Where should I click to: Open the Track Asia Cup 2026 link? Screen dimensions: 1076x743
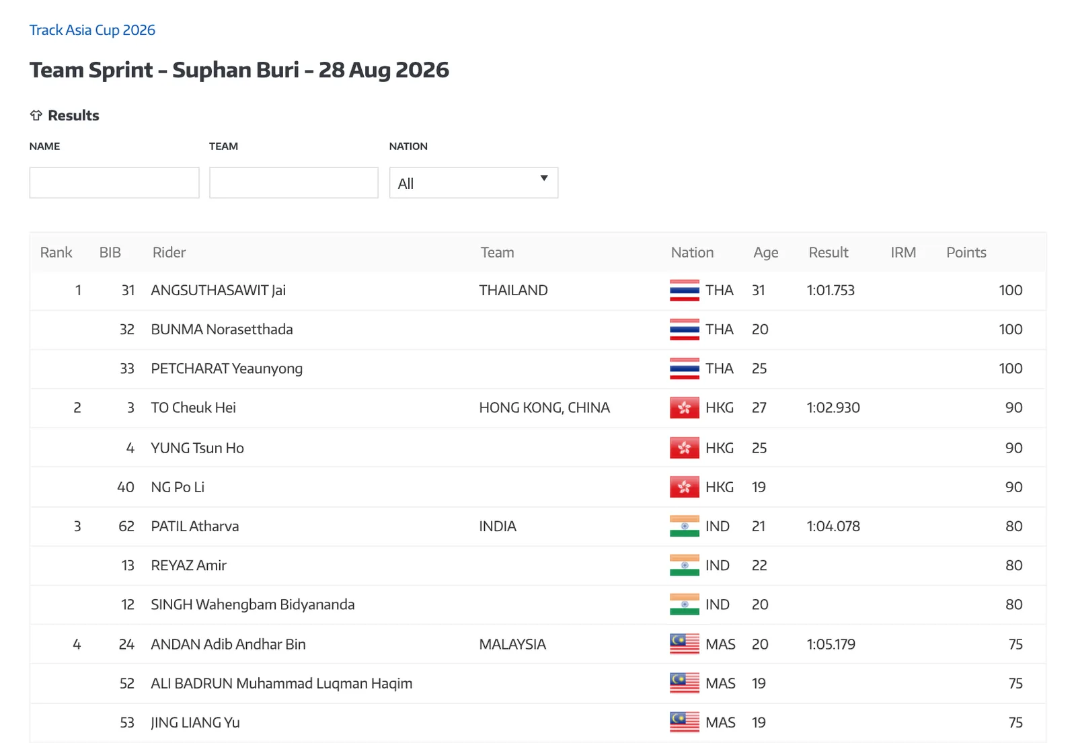pyautogui.click(x=92, y=30)
